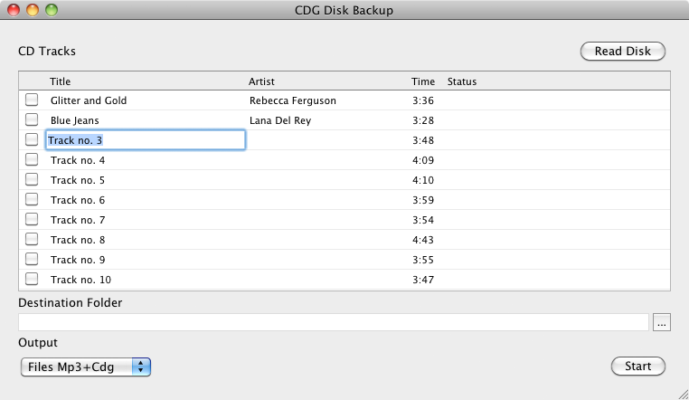Click the yellow minimize window button
689x400 pixels.
[33, 10]
